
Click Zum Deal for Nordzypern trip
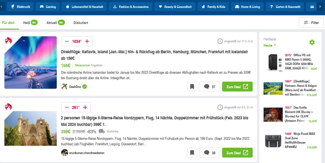237,153
